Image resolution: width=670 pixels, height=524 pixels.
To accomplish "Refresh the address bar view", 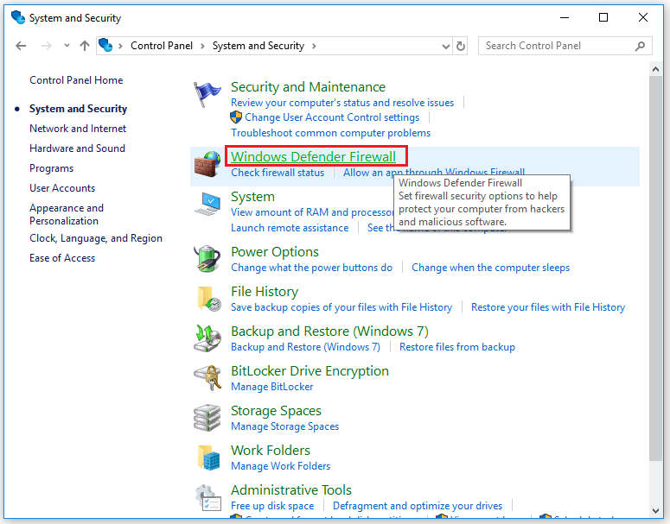I will [460, 46].
